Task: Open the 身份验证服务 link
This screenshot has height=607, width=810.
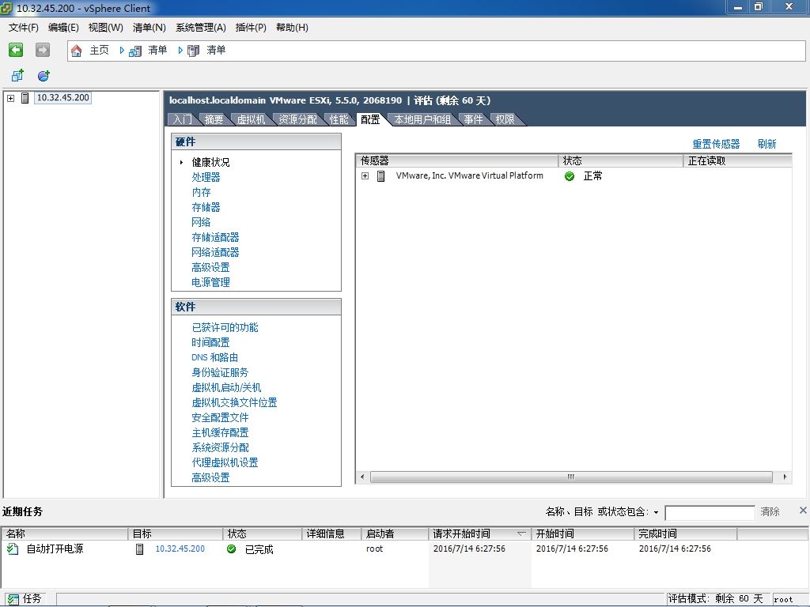Action: pyautogui.click(x=220, y=372)
